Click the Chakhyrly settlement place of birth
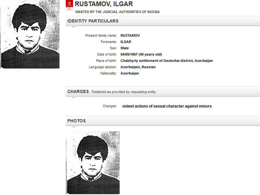The height and width of the screenshot is (195, 260). (166, 61)
